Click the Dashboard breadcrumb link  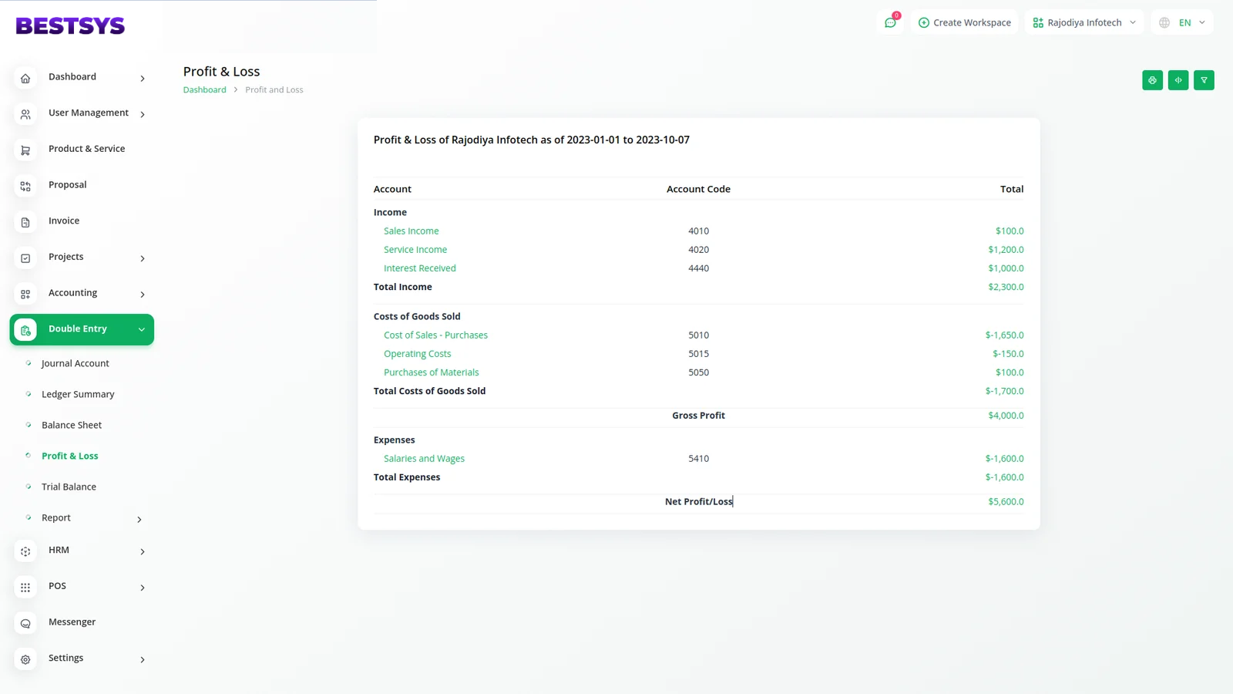[204, 89]
